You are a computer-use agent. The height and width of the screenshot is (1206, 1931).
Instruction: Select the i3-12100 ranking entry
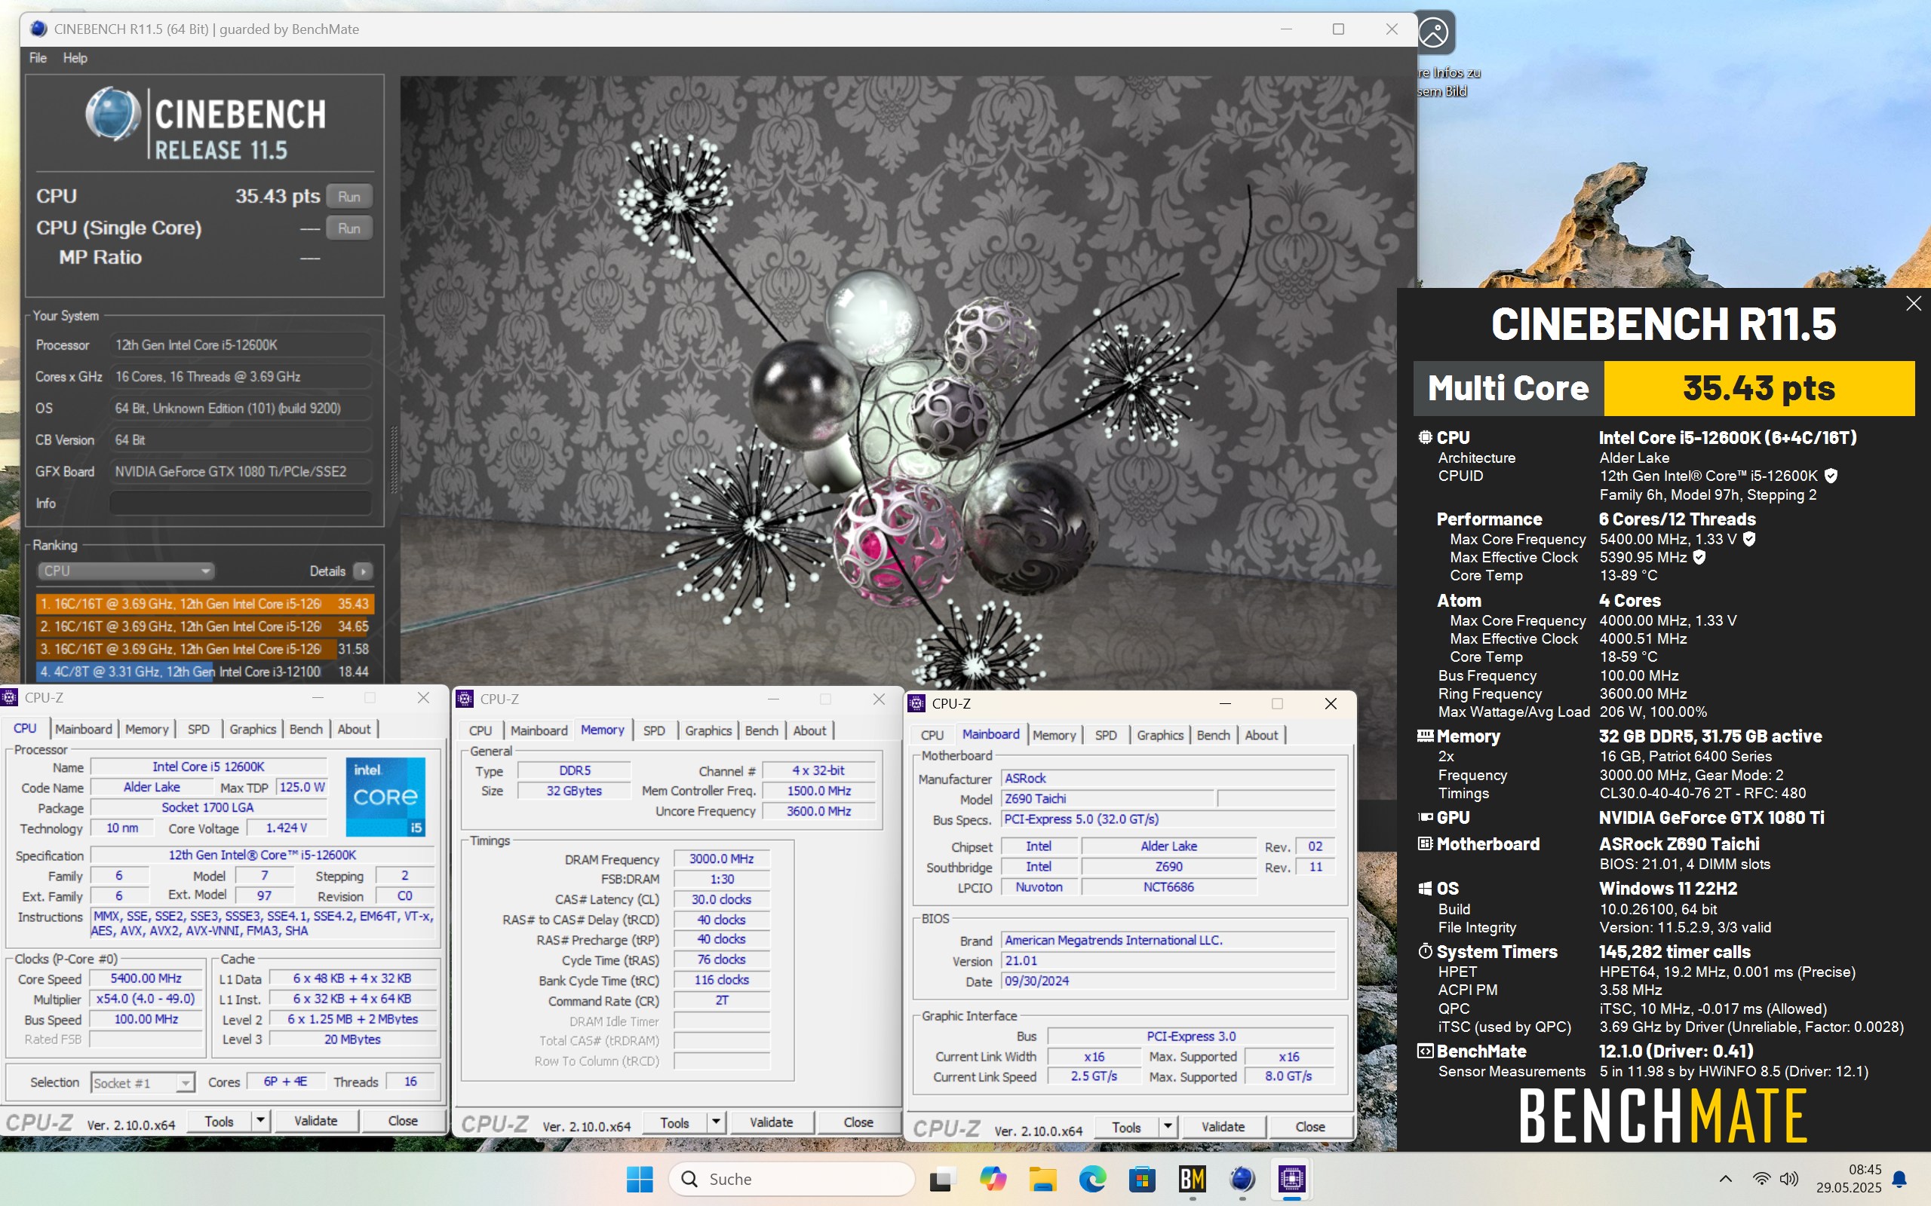[204, 672]
